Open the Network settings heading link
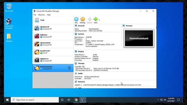Image resolution: width=187 pixels, height=105 pixels. (x=81, y=82)
